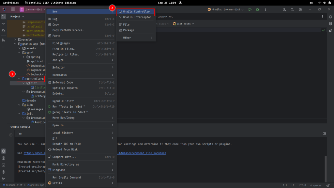Collapse the grails-app folder

click(15, 44)
